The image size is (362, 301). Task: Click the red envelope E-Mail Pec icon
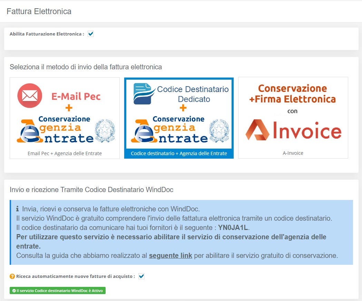click(30, 96)
